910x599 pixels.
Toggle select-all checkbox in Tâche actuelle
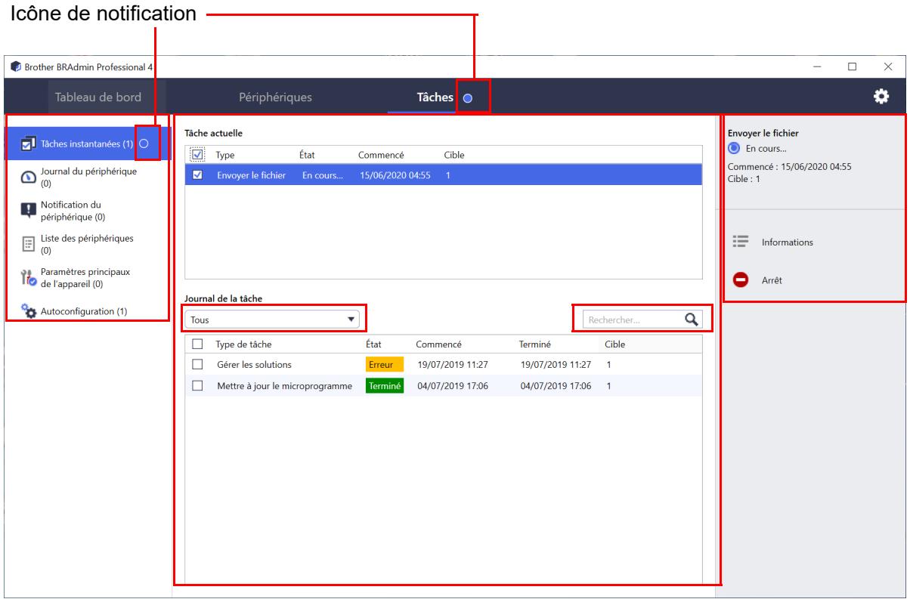(198, 155)
